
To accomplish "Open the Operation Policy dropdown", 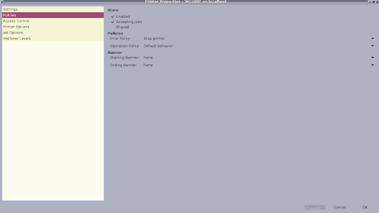I will pos(258,46).
